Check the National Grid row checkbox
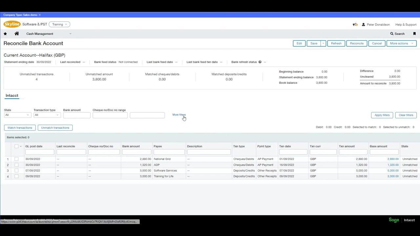Screen dimensions: 420x236 (x=16, y=159)
